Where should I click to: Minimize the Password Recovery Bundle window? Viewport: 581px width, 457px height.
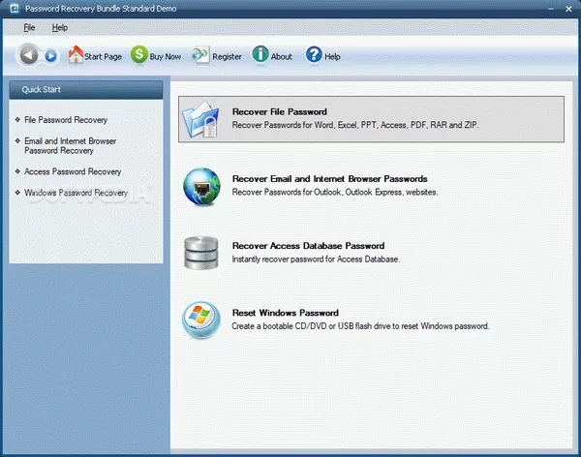(551, 9)
